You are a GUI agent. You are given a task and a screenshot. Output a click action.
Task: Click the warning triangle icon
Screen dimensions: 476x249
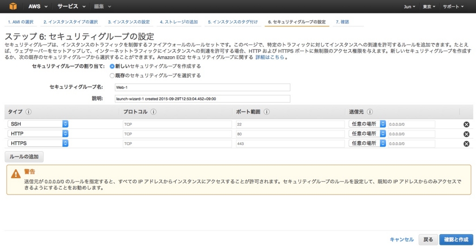[x=16, y=174]
